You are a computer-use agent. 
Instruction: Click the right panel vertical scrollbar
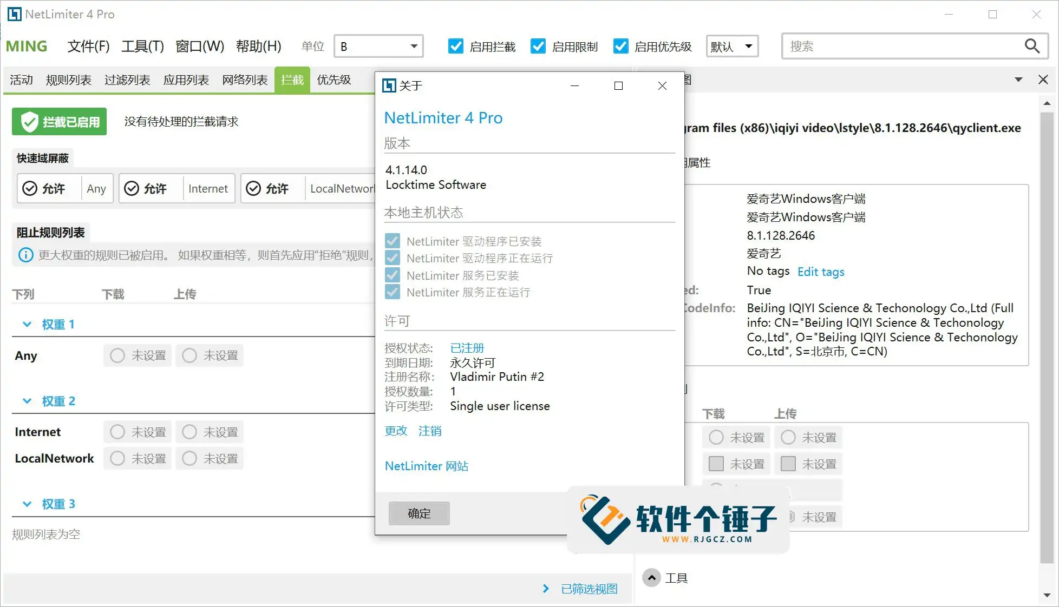(x=1047, y=338)
